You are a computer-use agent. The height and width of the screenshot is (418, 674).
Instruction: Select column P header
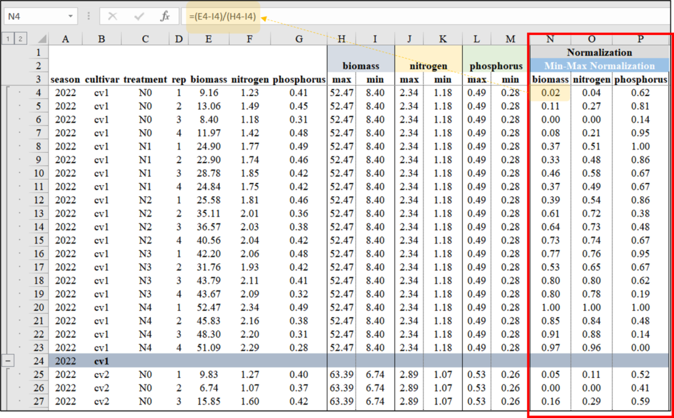640,39
